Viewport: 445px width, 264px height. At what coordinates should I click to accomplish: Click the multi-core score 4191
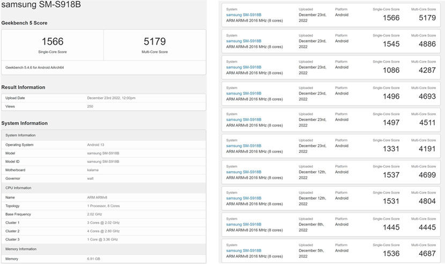[427, 149]
